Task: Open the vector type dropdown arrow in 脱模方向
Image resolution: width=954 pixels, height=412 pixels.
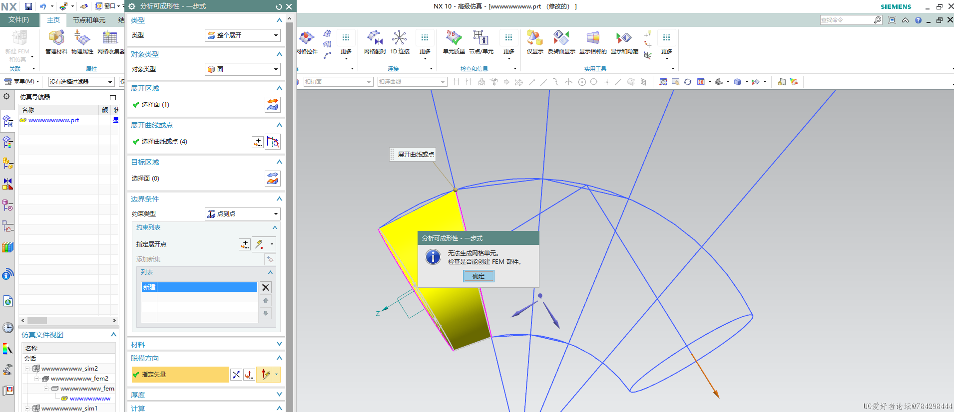Action: pyautogui.click(x=276, y=375)
